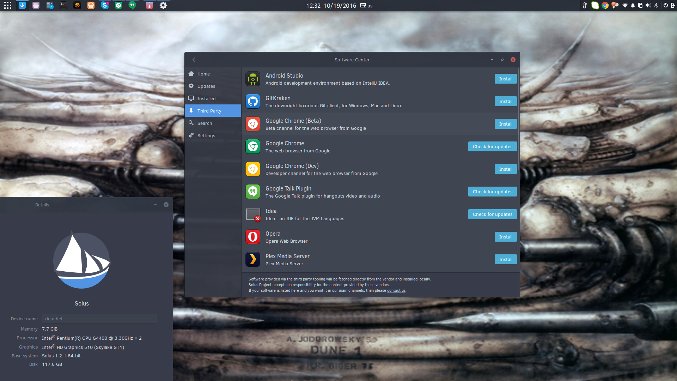Viewport: 677px width, 381px height.
Task: Launch the calculator icon in top panel
Action: click(x=50, y=5)
